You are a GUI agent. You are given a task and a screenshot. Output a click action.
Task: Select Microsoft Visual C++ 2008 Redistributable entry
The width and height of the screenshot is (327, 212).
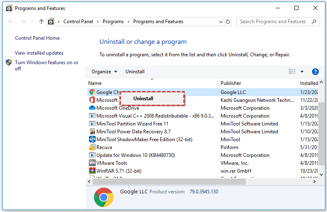(155, 116)
